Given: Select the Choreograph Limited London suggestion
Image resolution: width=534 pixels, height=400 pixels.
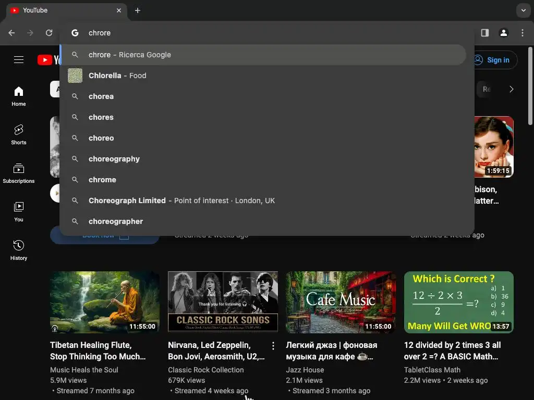Looking at the screenshot, I should click(263, 201).
